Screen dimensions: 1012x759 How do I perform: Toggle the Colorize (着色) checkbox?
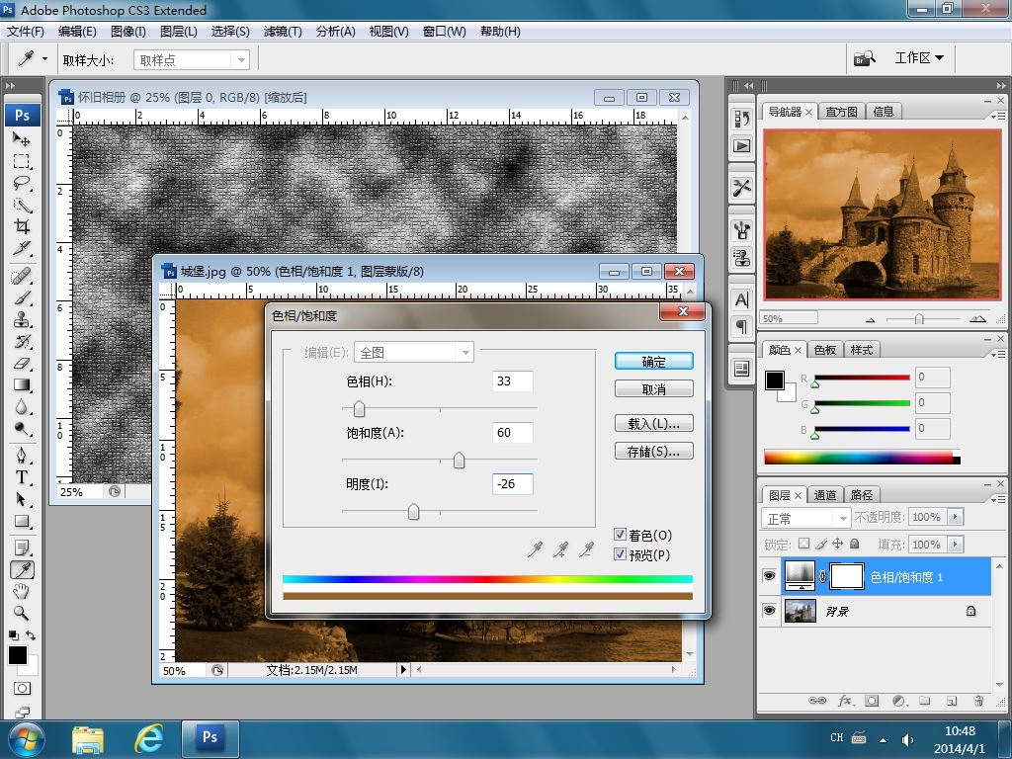coord(620,535)
